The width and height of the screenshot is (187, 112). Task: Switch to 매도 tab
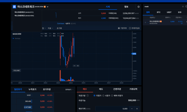101,89
